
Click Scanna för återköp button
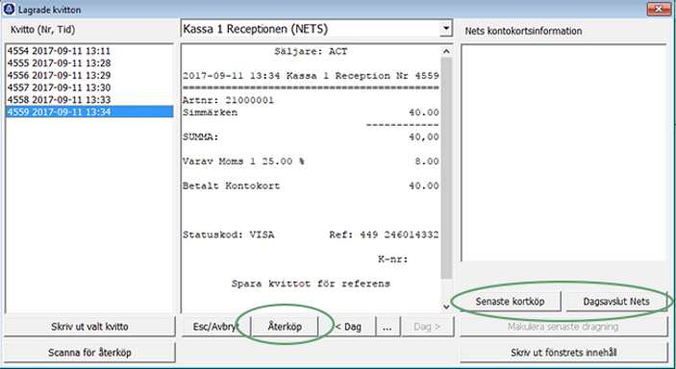(89, 353)
